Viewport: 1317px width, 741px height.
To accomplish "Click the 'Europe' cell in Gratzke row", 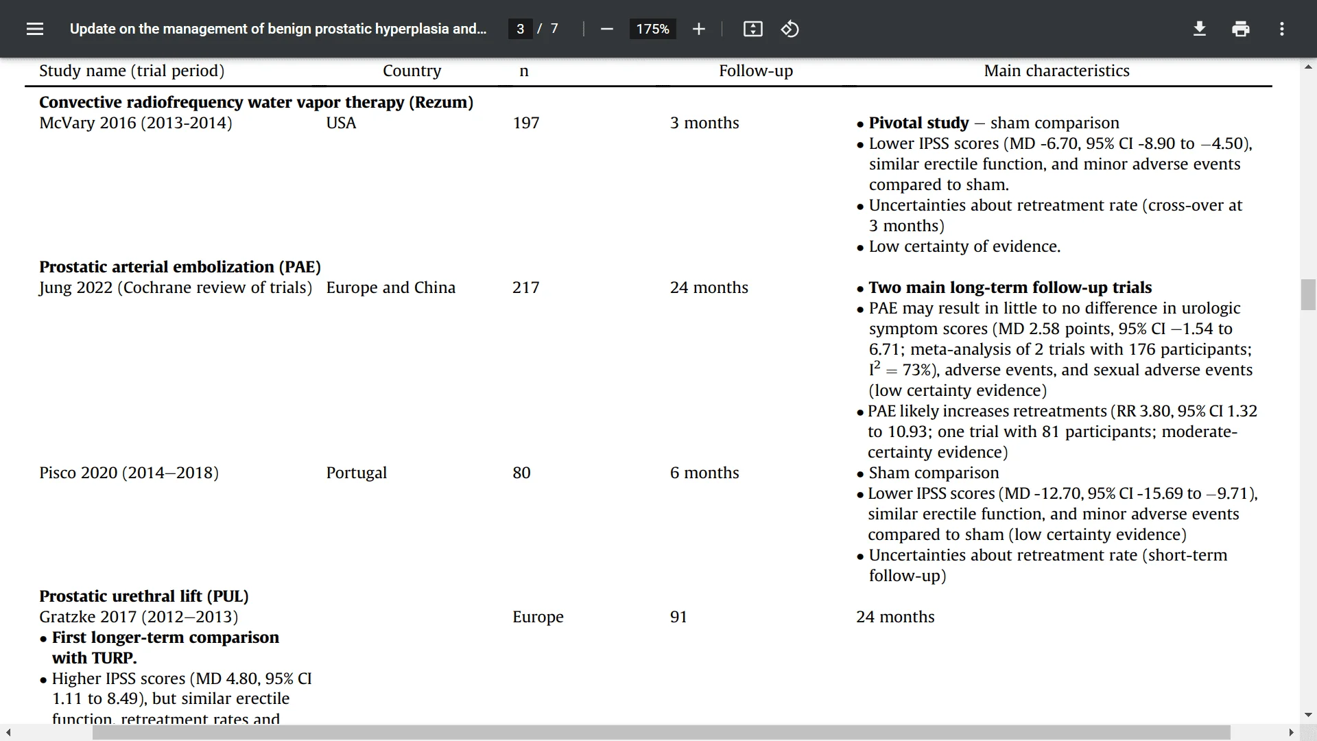I will tap(538, 617).
